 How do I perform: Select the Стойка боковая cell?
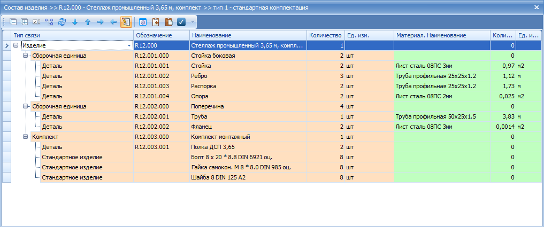coord(248,56)
